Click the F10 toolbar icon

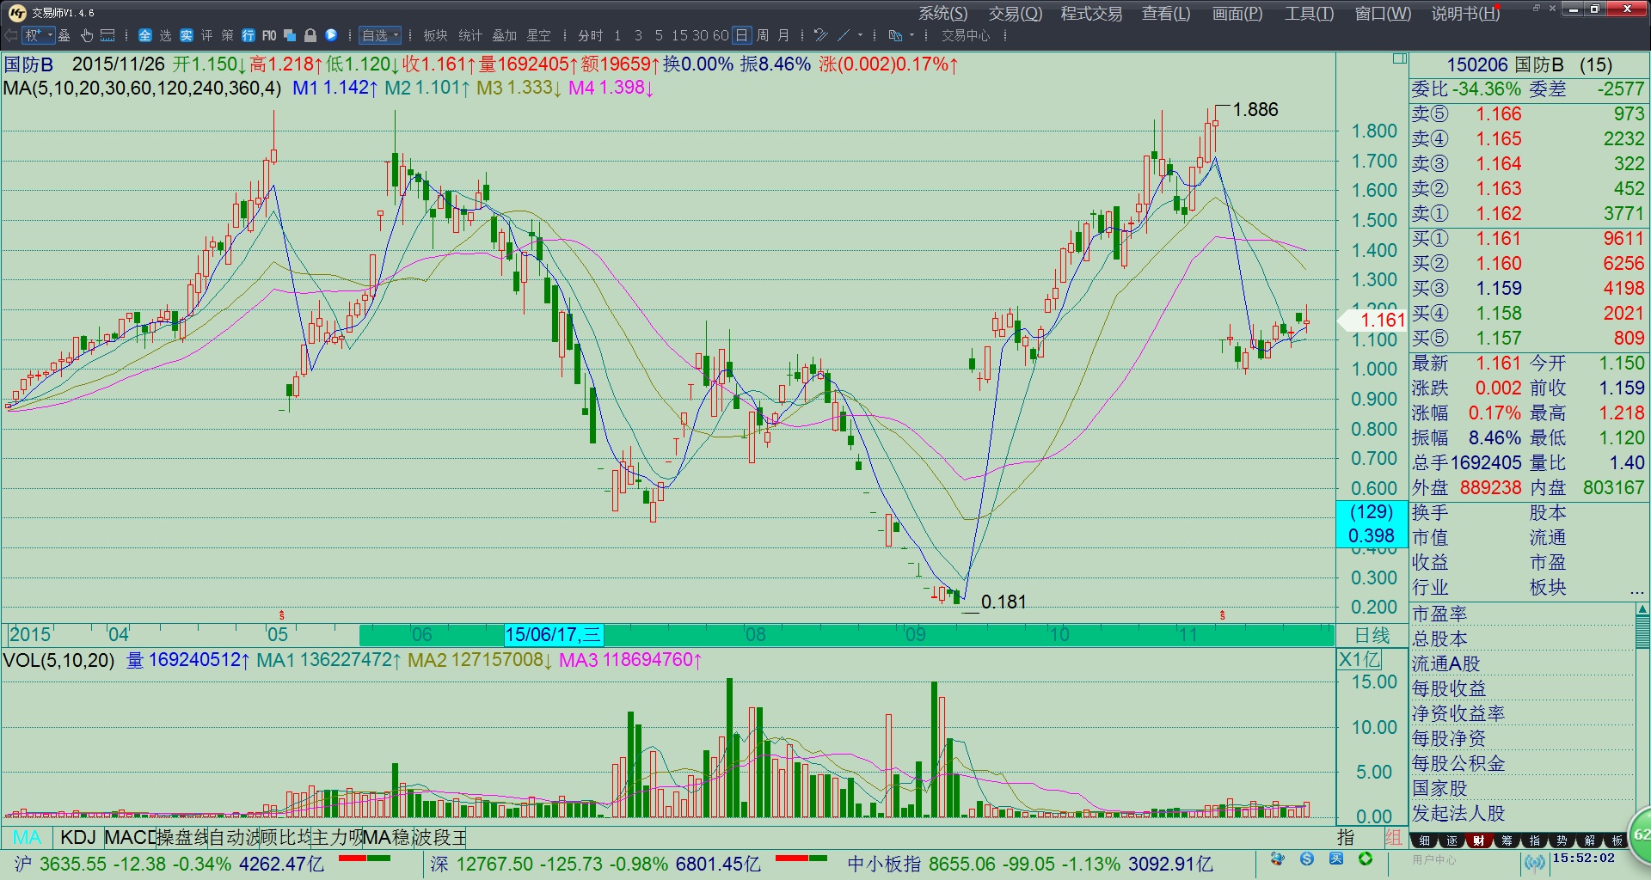(x=269, y=35)
